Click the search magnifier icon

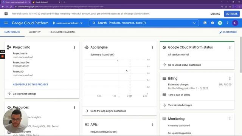pyautogui.click(x=94, y=23)
